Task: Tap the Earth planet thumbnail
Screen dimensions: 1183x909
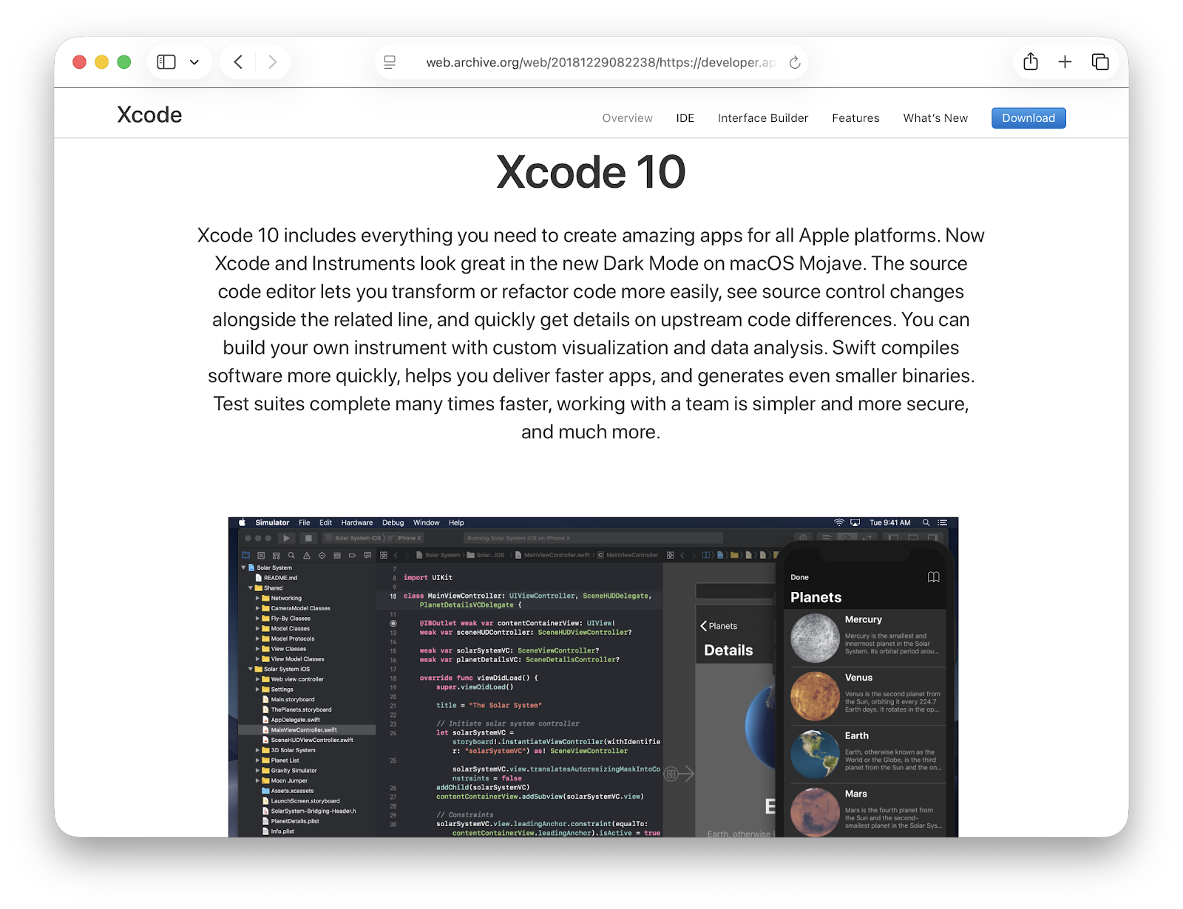Action: (x=815, y=755)
